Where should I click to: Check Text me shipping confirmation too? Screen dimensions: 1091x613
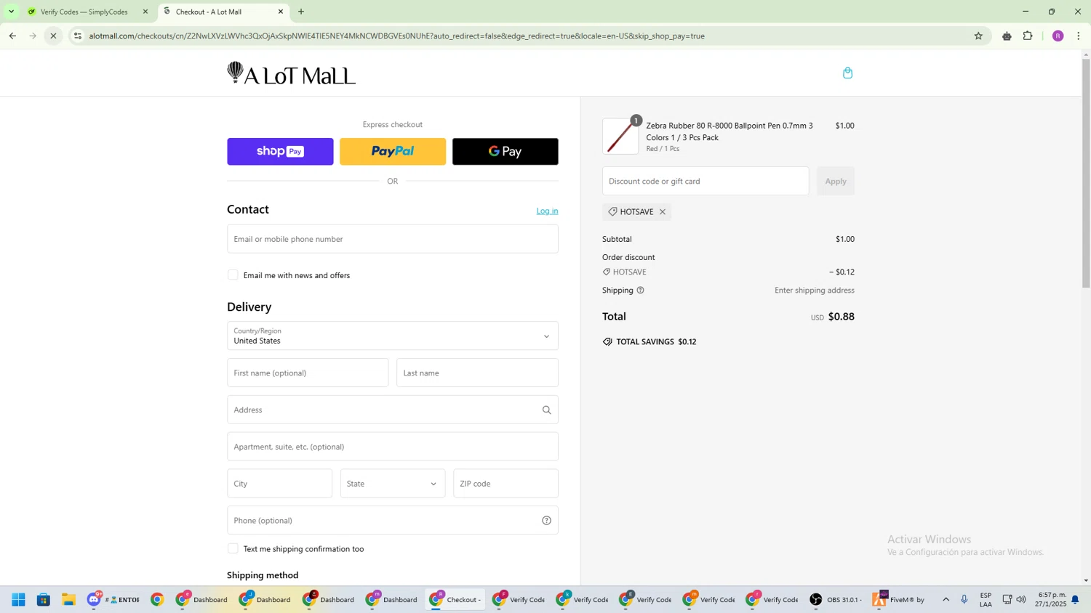pyautogui.click(x=233, y=549)
